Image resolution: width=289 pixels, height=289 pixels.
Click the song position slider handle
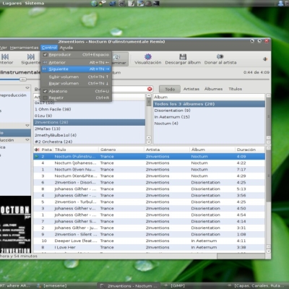click(x=23, y=79)
